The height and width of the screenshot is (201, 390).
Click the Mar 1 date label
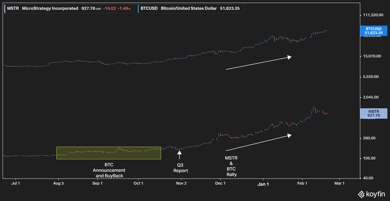click(x=340, y=184)
